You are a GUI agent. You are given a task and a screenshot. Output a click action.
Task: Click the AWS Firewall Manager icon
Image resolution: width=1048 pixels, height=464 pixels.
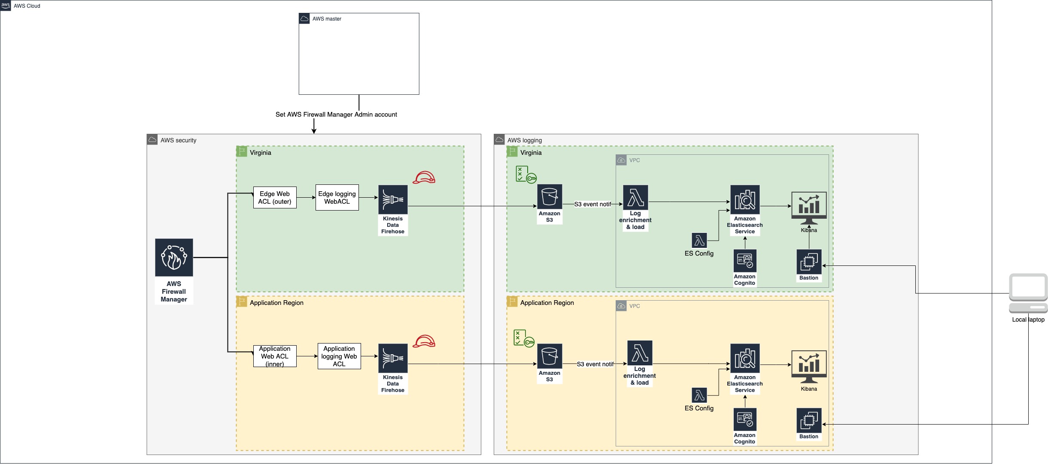click(174, 257)
